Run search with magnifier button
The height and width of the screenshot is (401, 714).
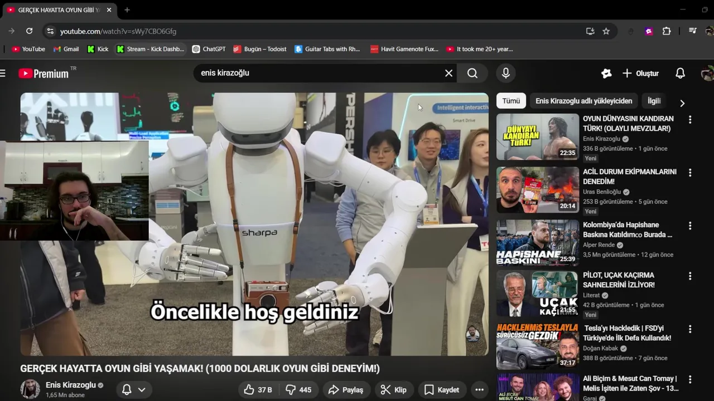point(472,73)
